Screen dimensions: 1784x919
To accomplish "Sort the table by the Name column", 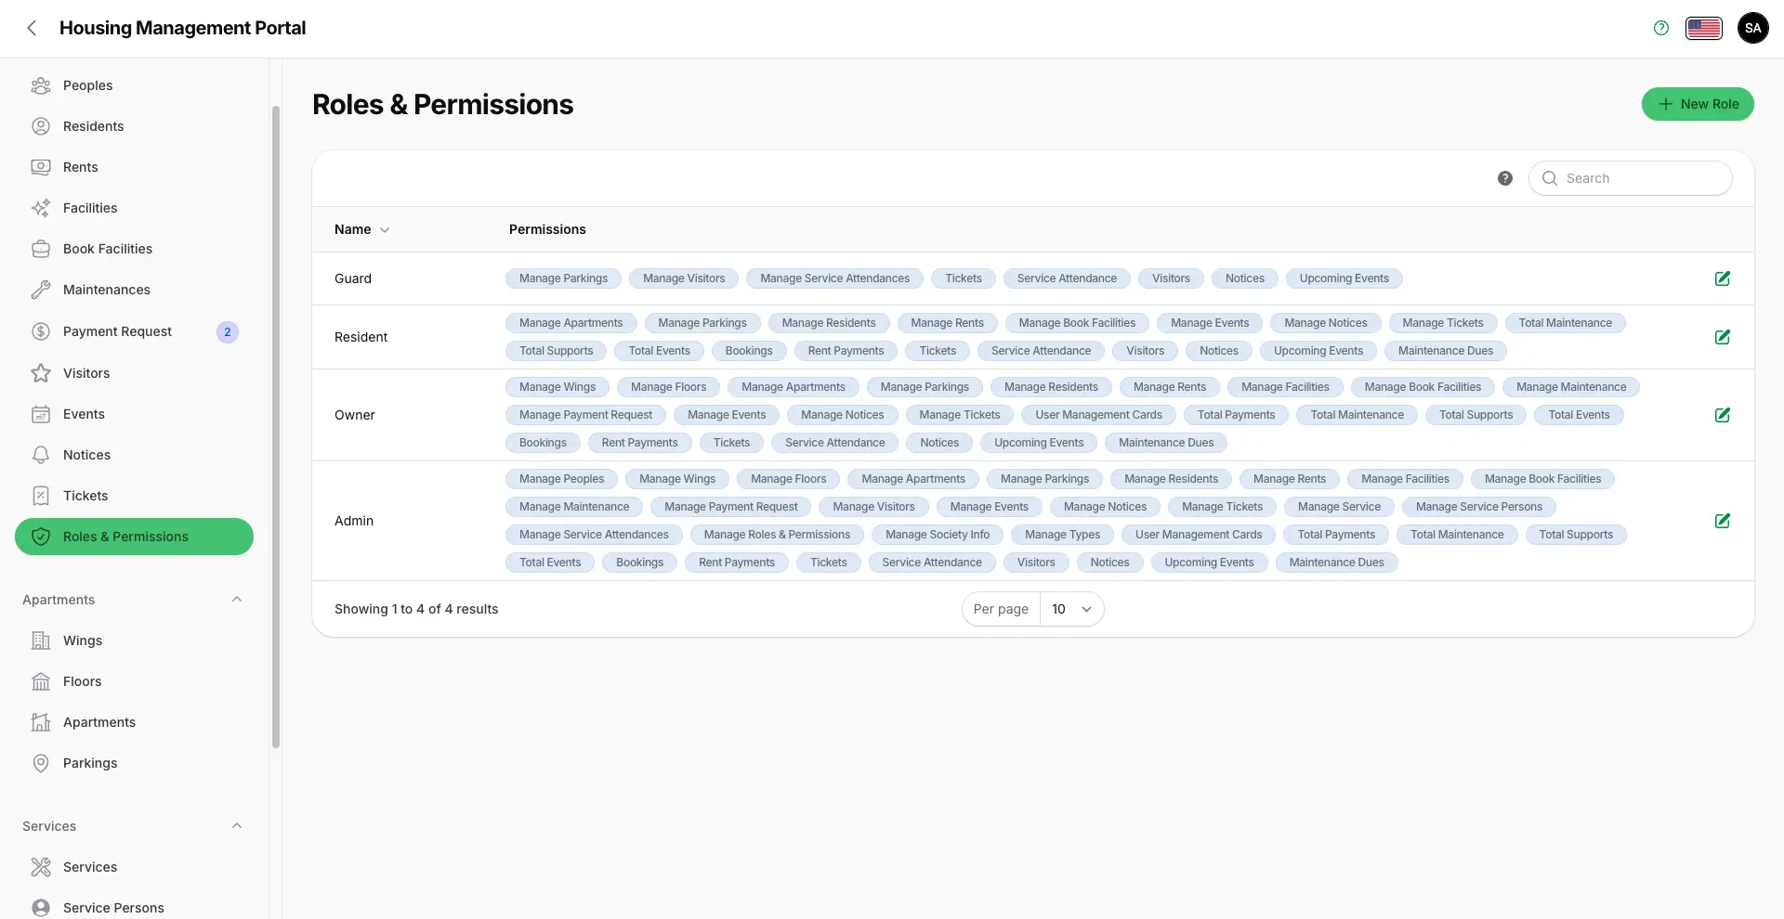I will coord(361,229).
